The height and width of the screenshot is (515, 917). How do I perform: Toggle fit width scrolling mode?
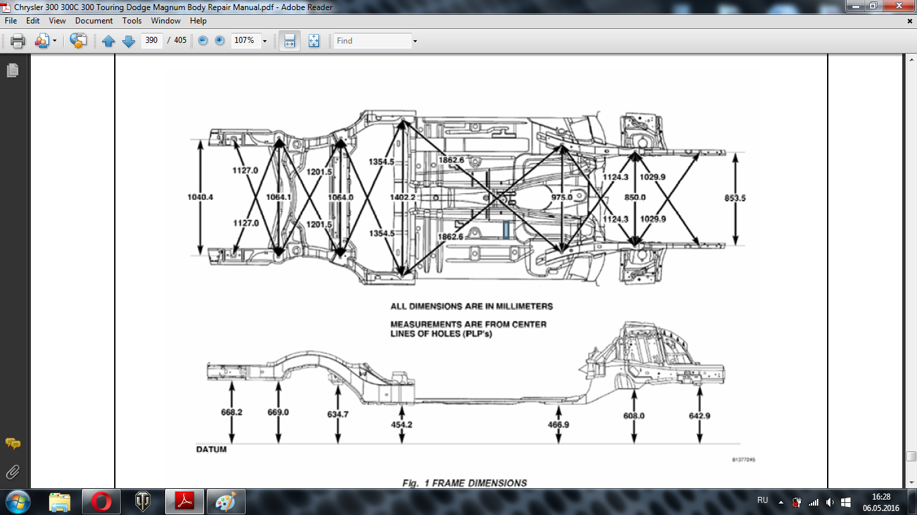pyautogui.click(x=289, y=41)
